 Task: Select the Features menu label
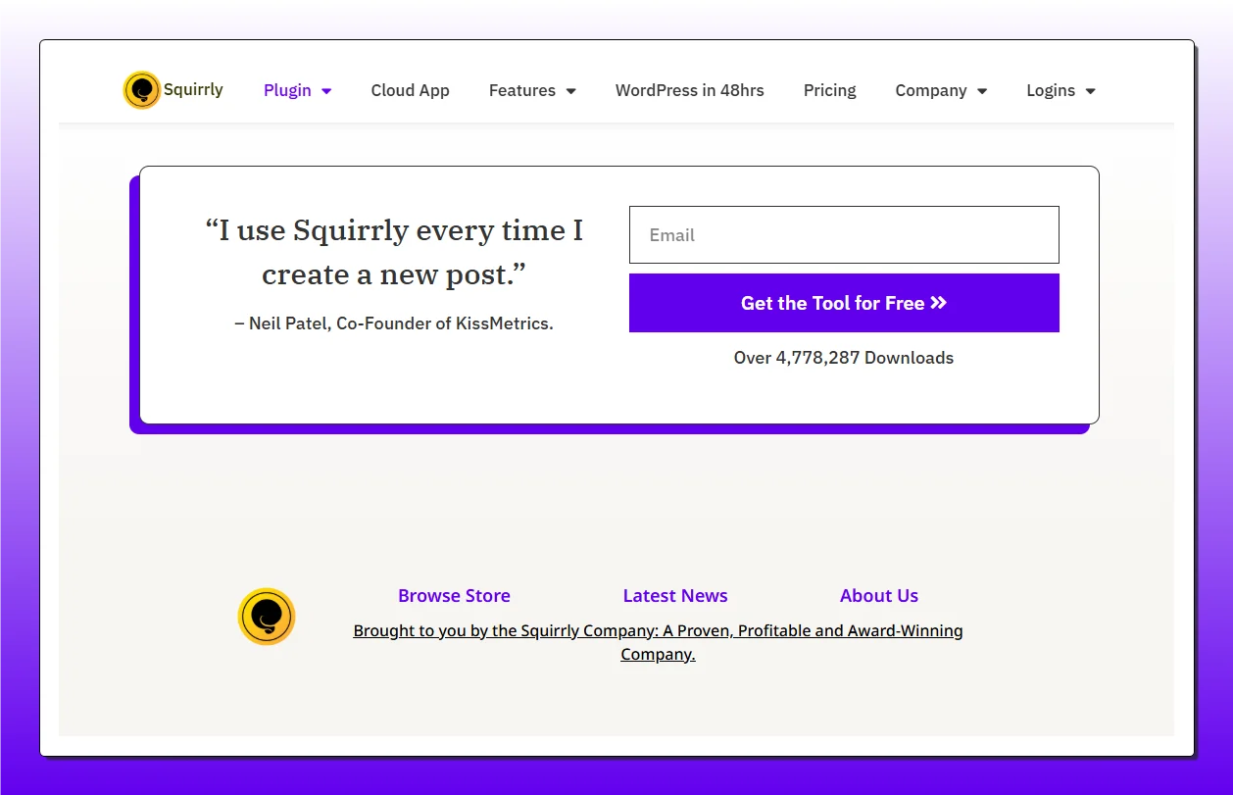point(521,90)
